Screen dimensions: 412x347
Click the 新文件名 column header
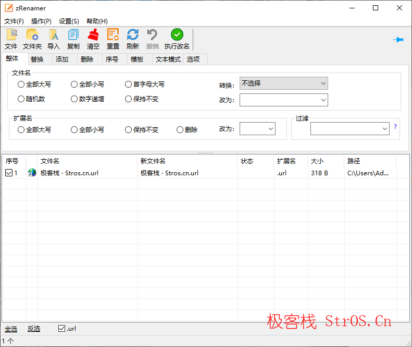coord(188,161)
